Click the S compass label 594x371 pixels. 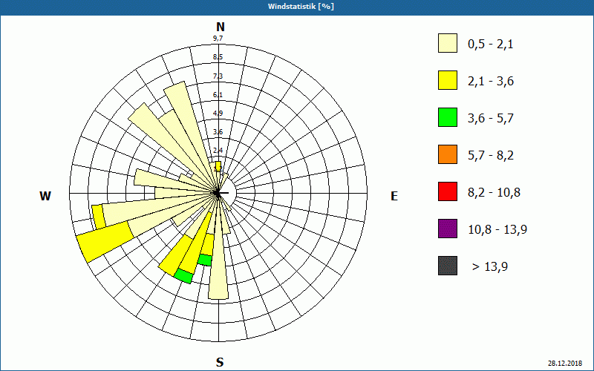point(220,362)
